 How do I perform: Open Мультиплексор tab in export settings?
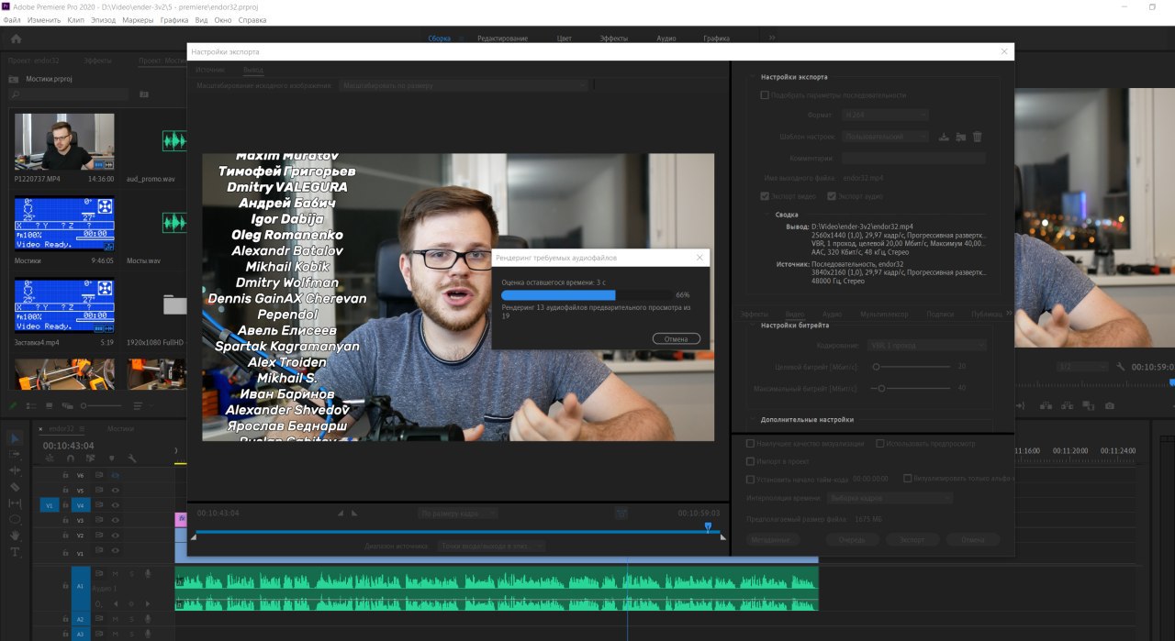(885, 314)
